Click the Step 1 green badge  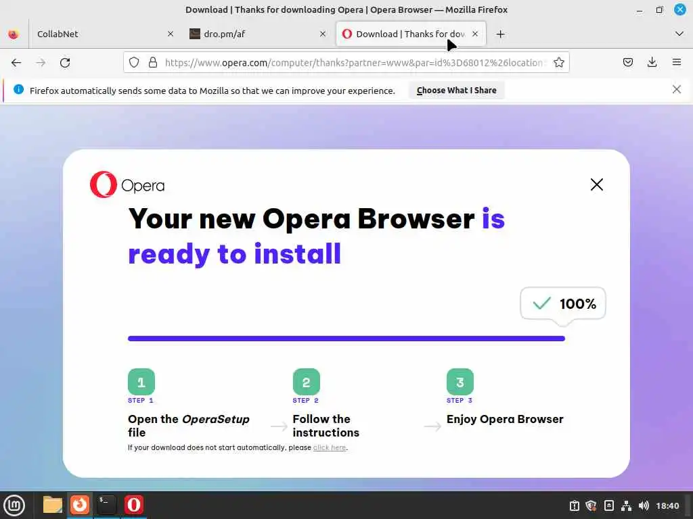point(141,382)
